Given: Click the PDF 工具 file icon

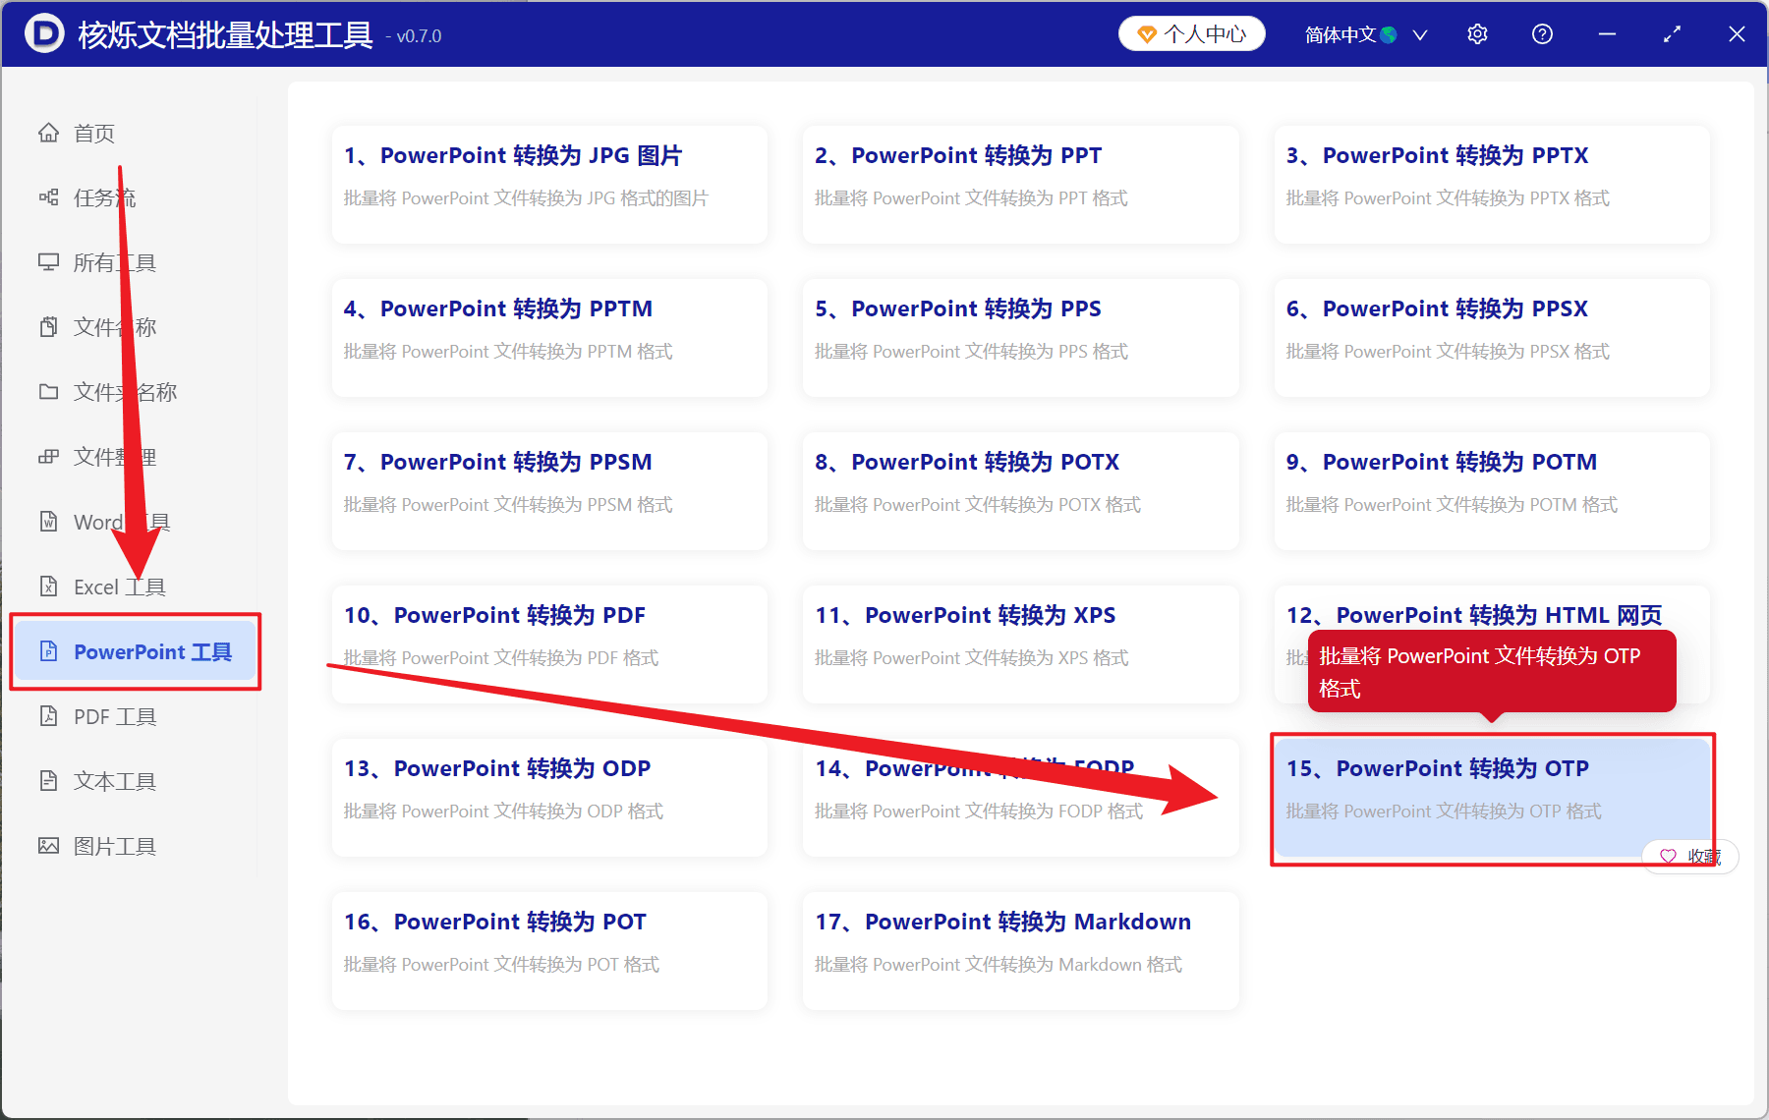Looking at the screenshot, I should (48, 716).
